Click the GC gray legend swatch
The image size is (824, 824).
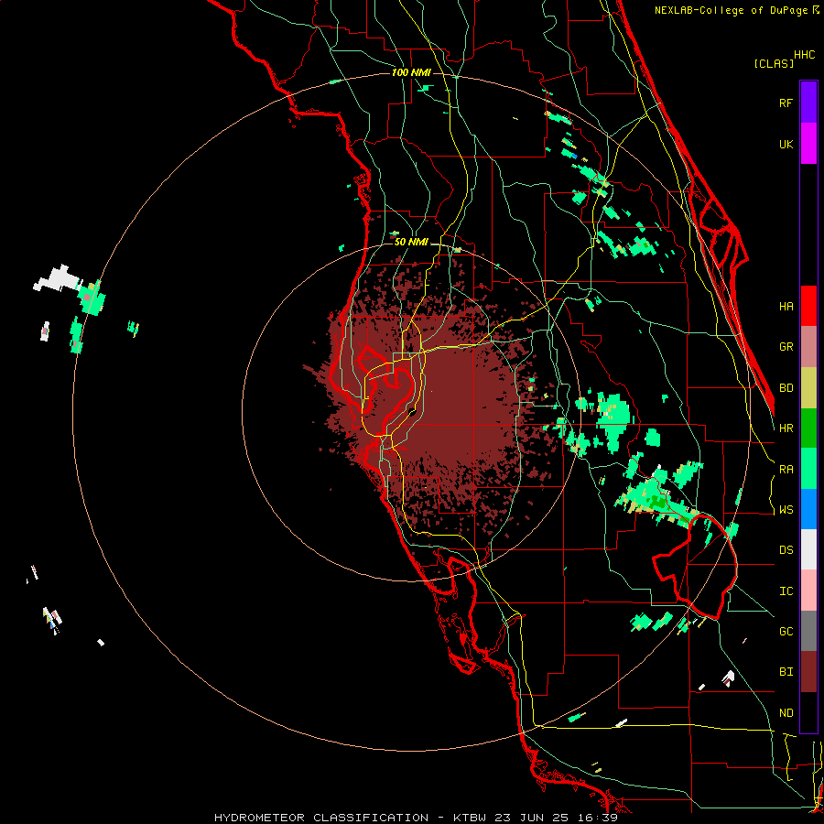pos(808,631)
